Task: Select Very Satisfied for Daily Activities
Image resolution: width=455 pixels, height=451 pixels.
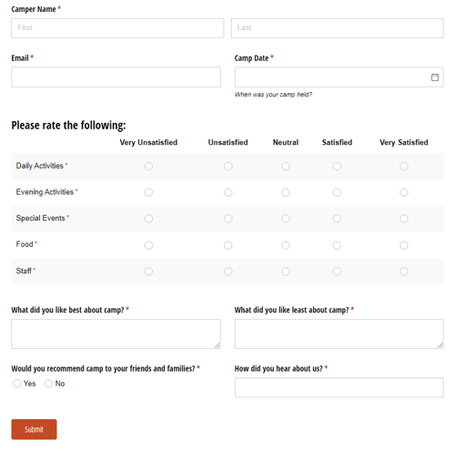Action: (x=403, y=166)
